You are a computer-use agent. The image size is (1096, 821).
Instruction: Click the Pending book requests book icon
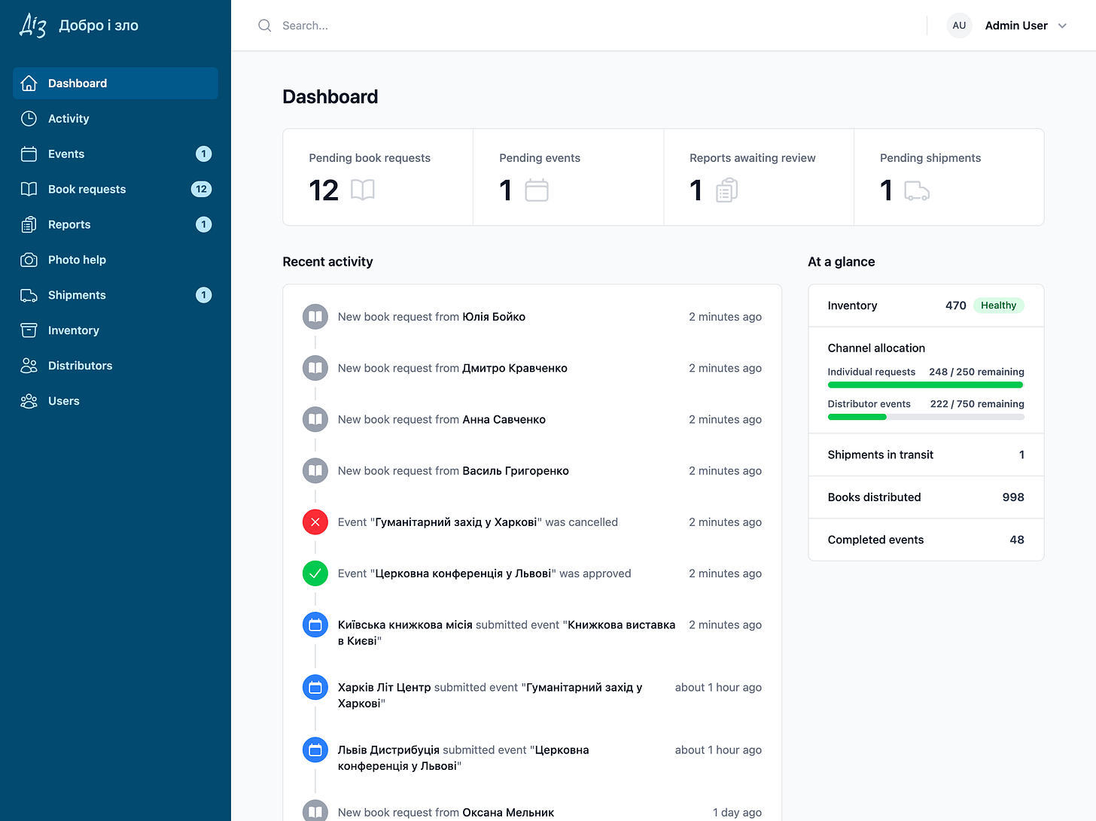[363, 190]
